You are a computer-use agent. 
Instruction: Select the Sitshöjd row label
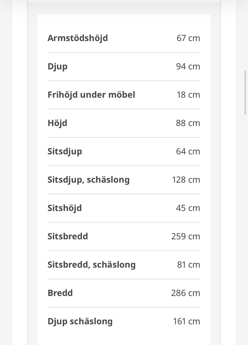[x=65, y=208]
